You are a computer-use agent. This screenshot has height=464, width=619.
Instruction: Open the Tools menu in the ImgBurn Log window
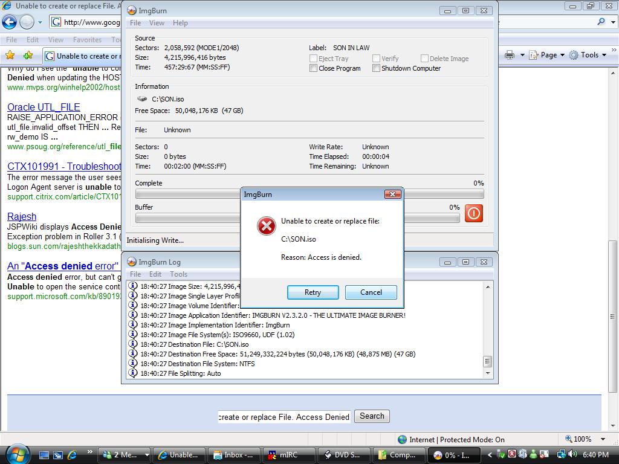(x=179, y=274)
